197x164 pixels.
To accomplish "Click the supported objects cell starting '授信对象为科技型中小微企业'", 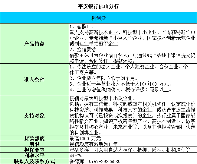I will click(133, 115).
